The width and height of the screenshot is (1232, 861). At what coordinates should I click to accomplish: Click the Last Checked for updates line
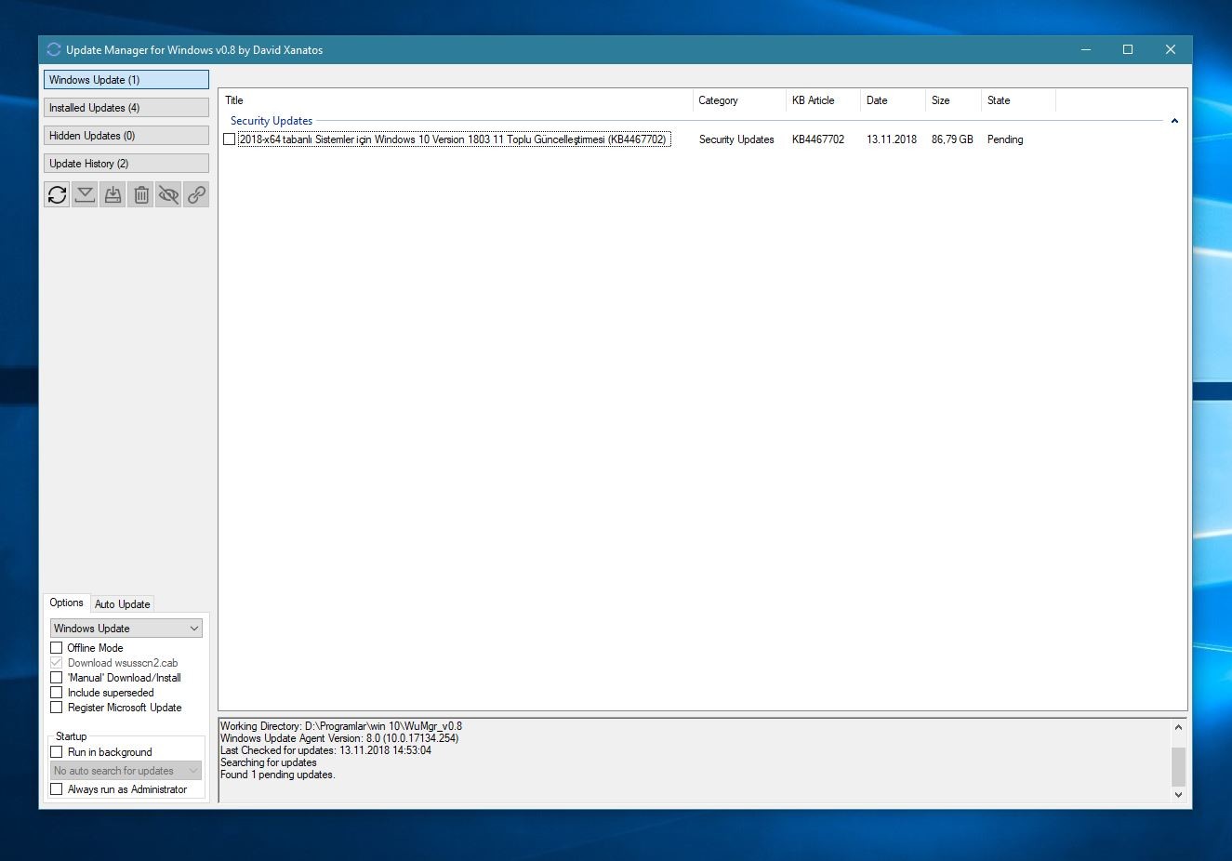coord(325,750)
